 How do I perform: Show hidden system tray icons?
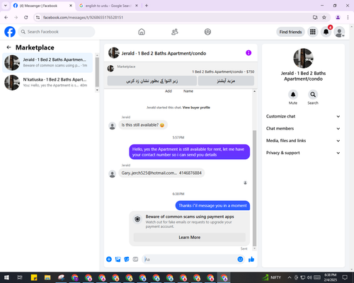coord(290,277)
